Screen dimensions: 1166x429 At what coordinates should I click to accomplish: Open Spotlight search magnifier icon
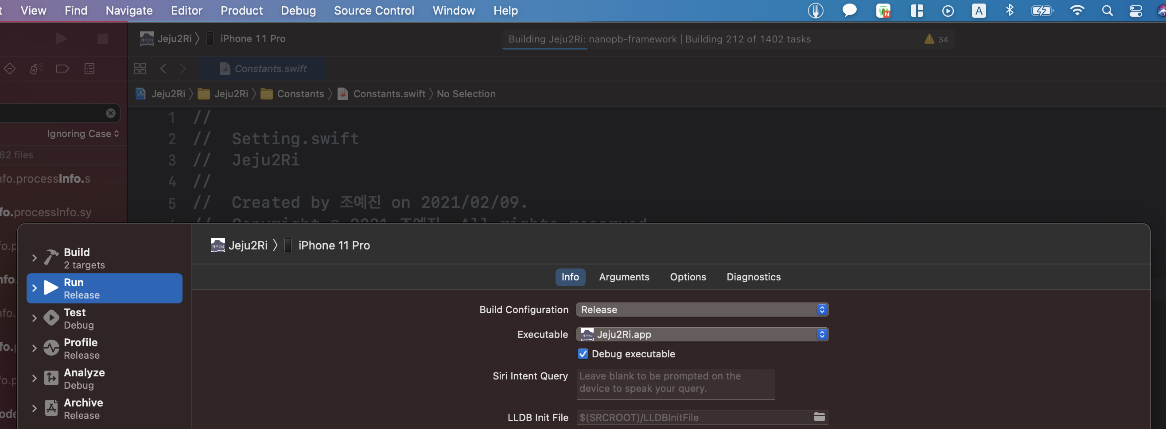(x=1107, y=11)
